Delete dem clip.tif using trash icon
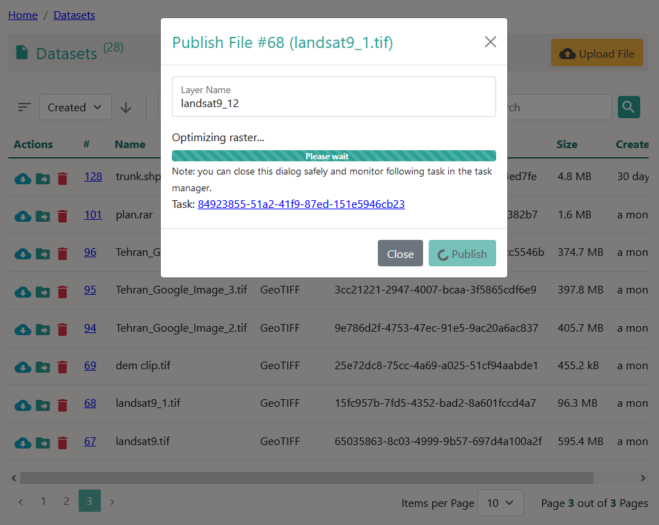 (63, 367)
